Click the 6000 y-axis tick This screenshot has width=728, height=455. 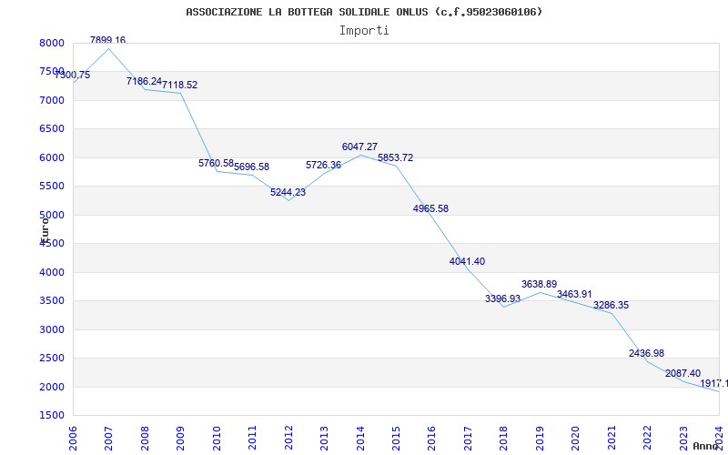(x=52, y=157)
